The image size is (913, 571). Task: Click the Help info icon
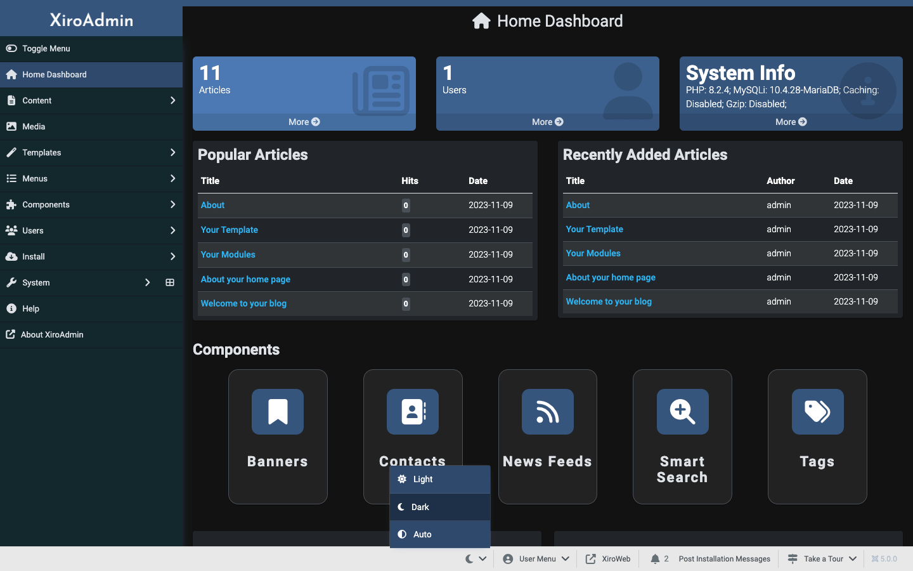(x=11, y=308)
